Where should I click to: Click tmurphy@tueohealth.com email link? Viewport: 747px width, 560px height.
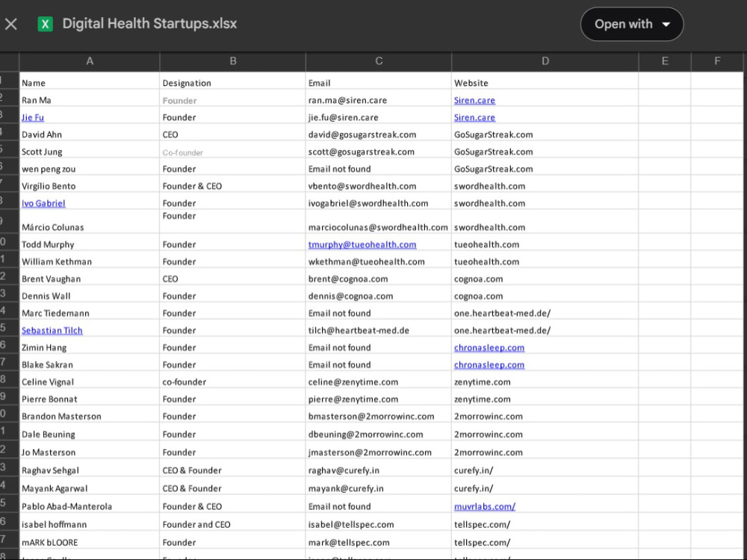pyautogui.click(x=362, y=245)
